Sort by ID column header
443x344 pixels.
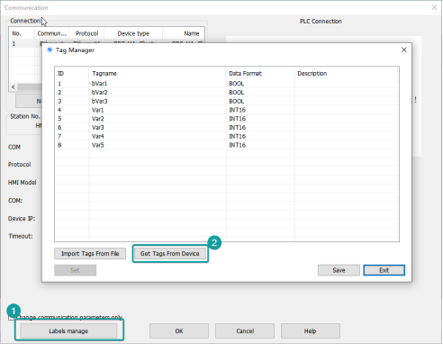72,74
